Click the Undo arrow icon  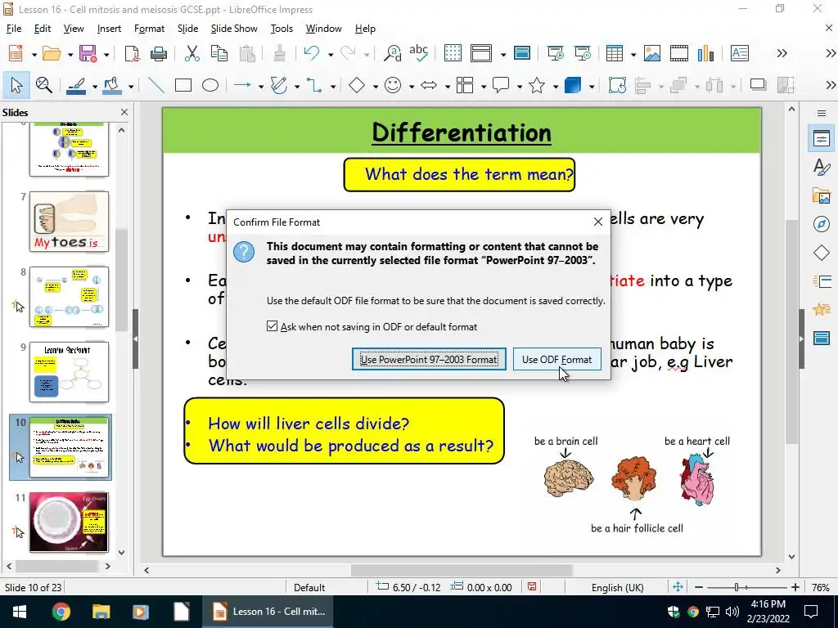pos(312,53)
